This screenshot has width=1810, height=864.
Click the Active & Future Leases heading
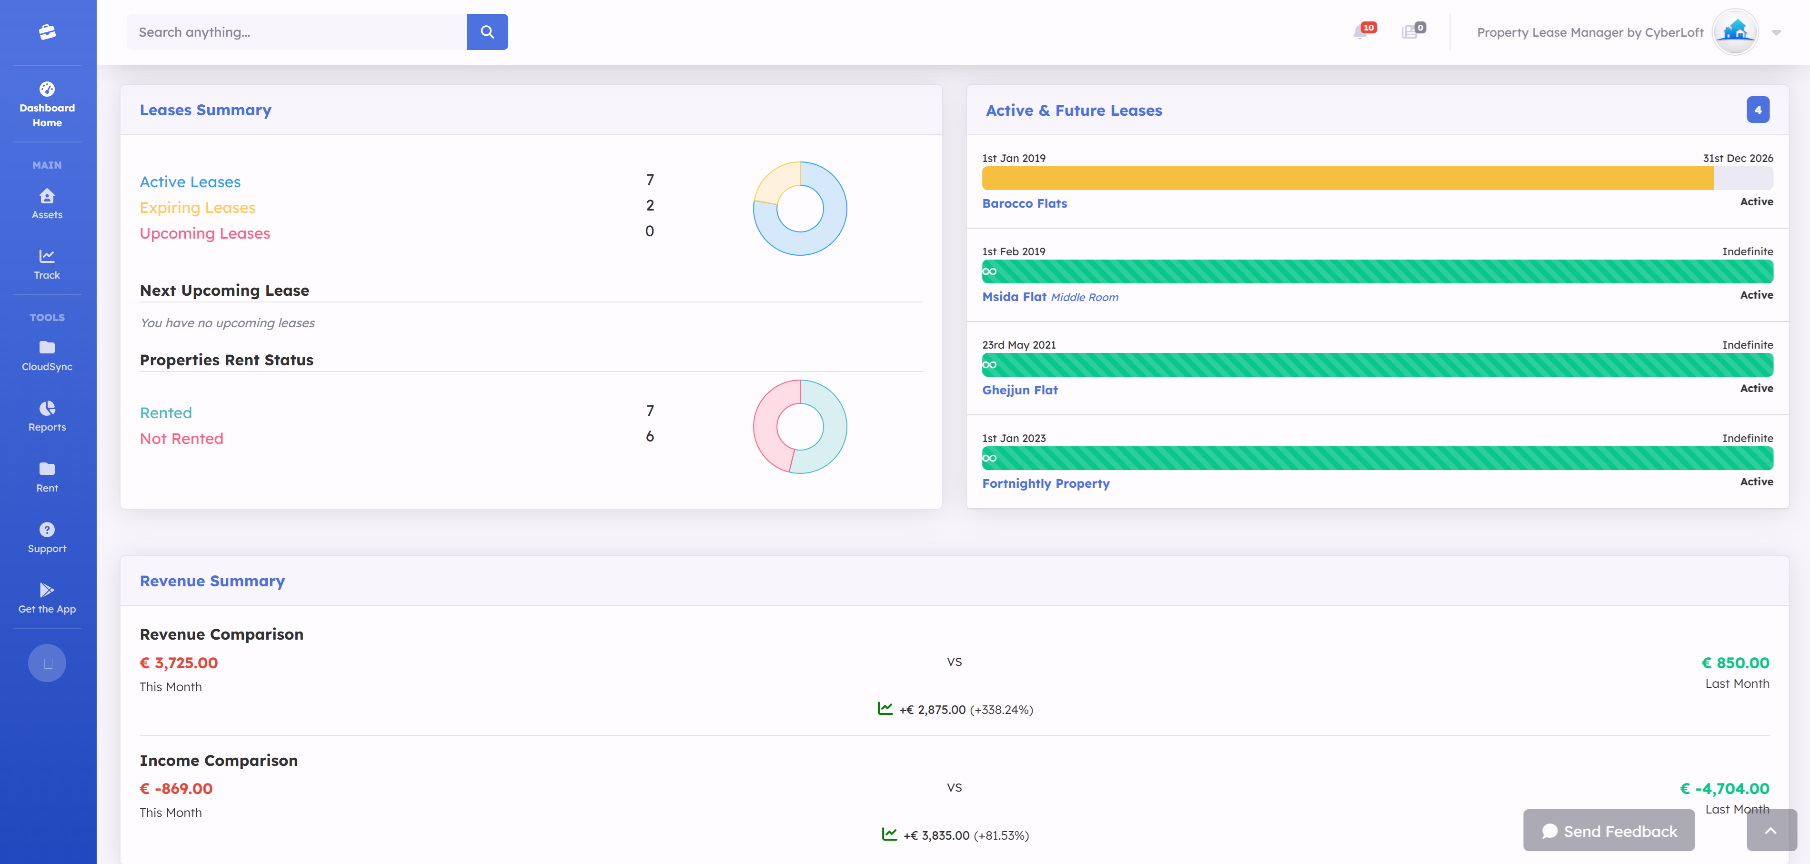coord(1074,111)
